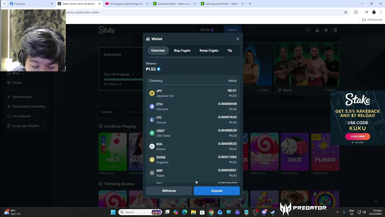Click the Deposit button
Screen dimensions: 385x217
tap(217, 191)
